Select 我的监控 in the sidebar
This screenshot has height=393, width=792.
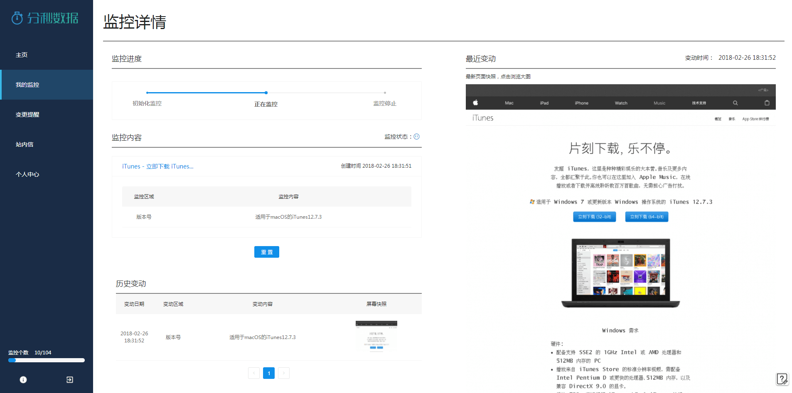[47, 85]
